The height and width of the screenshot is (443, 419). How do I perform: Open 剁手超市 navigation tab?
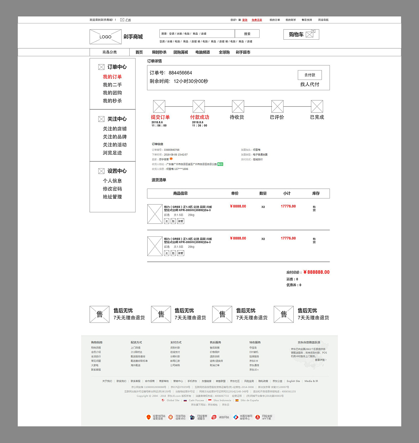pos(243,52)
